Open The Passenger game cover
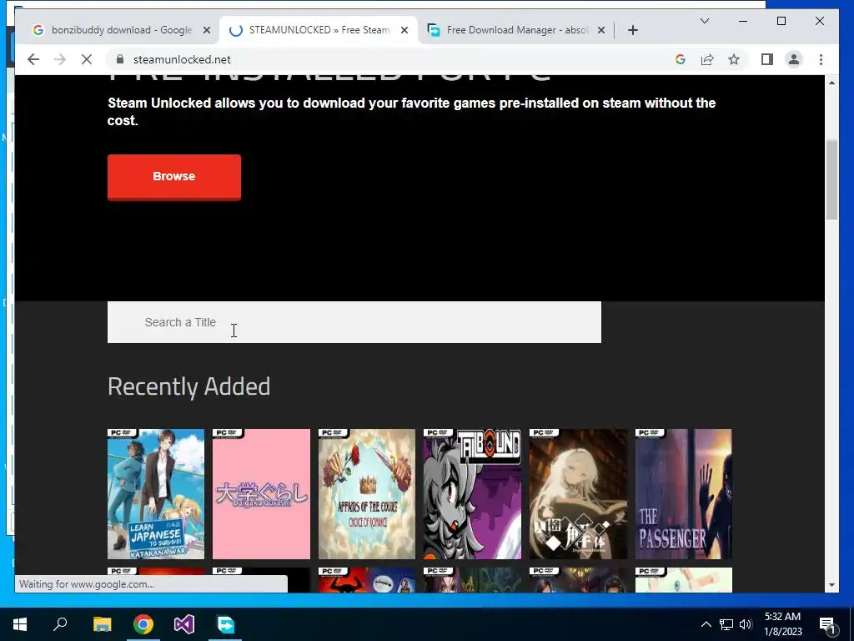 pos(684,494)
